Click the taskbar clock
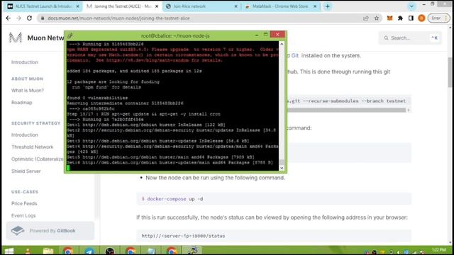Image resolution: width=454 pixels, height=255 pixels. click(x=438, y=250)
